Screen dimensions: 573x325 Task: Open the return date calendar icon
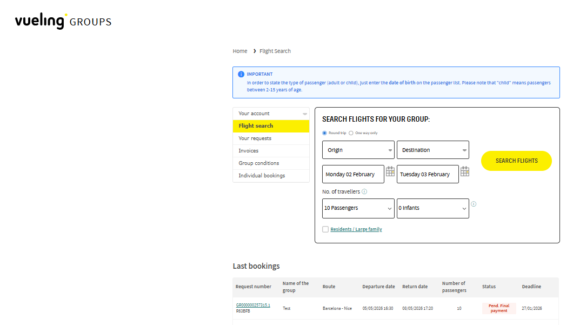pyautogui.click(x=464, y=171)
